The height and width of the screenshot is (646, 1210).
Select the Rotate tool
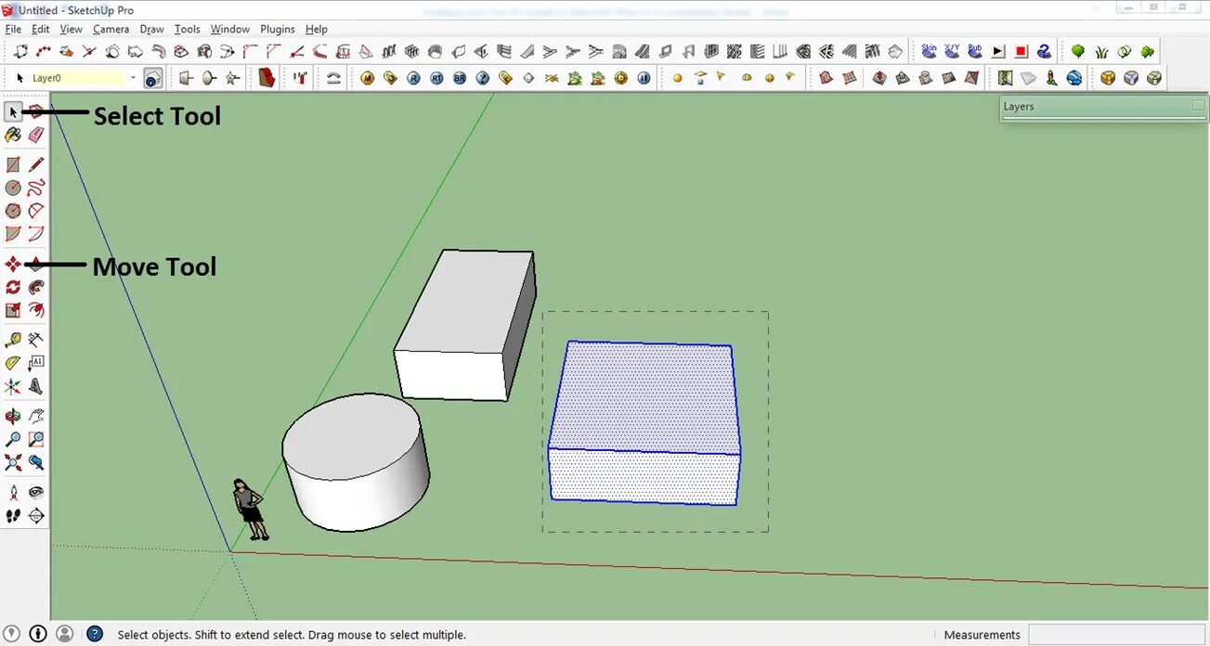coord(13,288)
